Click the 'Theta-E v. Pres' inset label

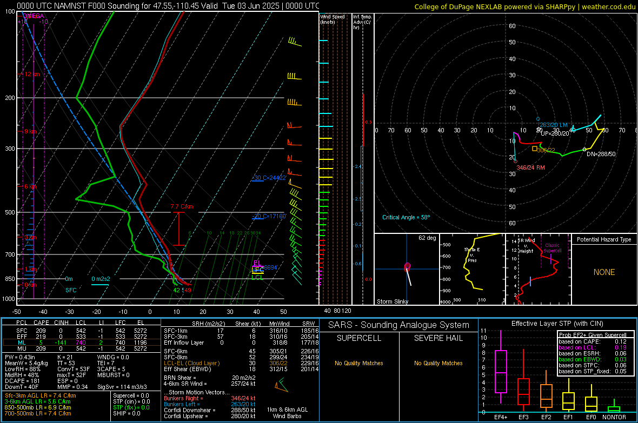coord(472,254)
